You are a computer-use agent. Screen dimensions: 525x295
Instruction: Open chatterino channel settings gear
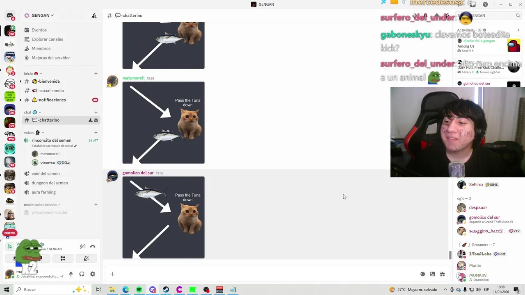tap(96, 120)
